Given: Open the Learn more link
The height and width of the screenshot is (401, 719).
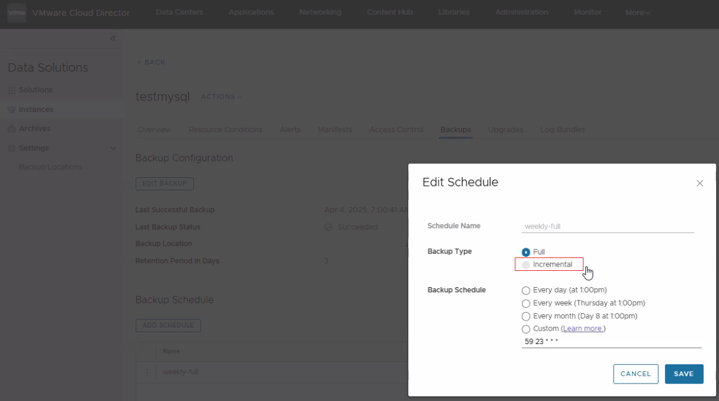Looking at the screenshot, I should [583, 329].
